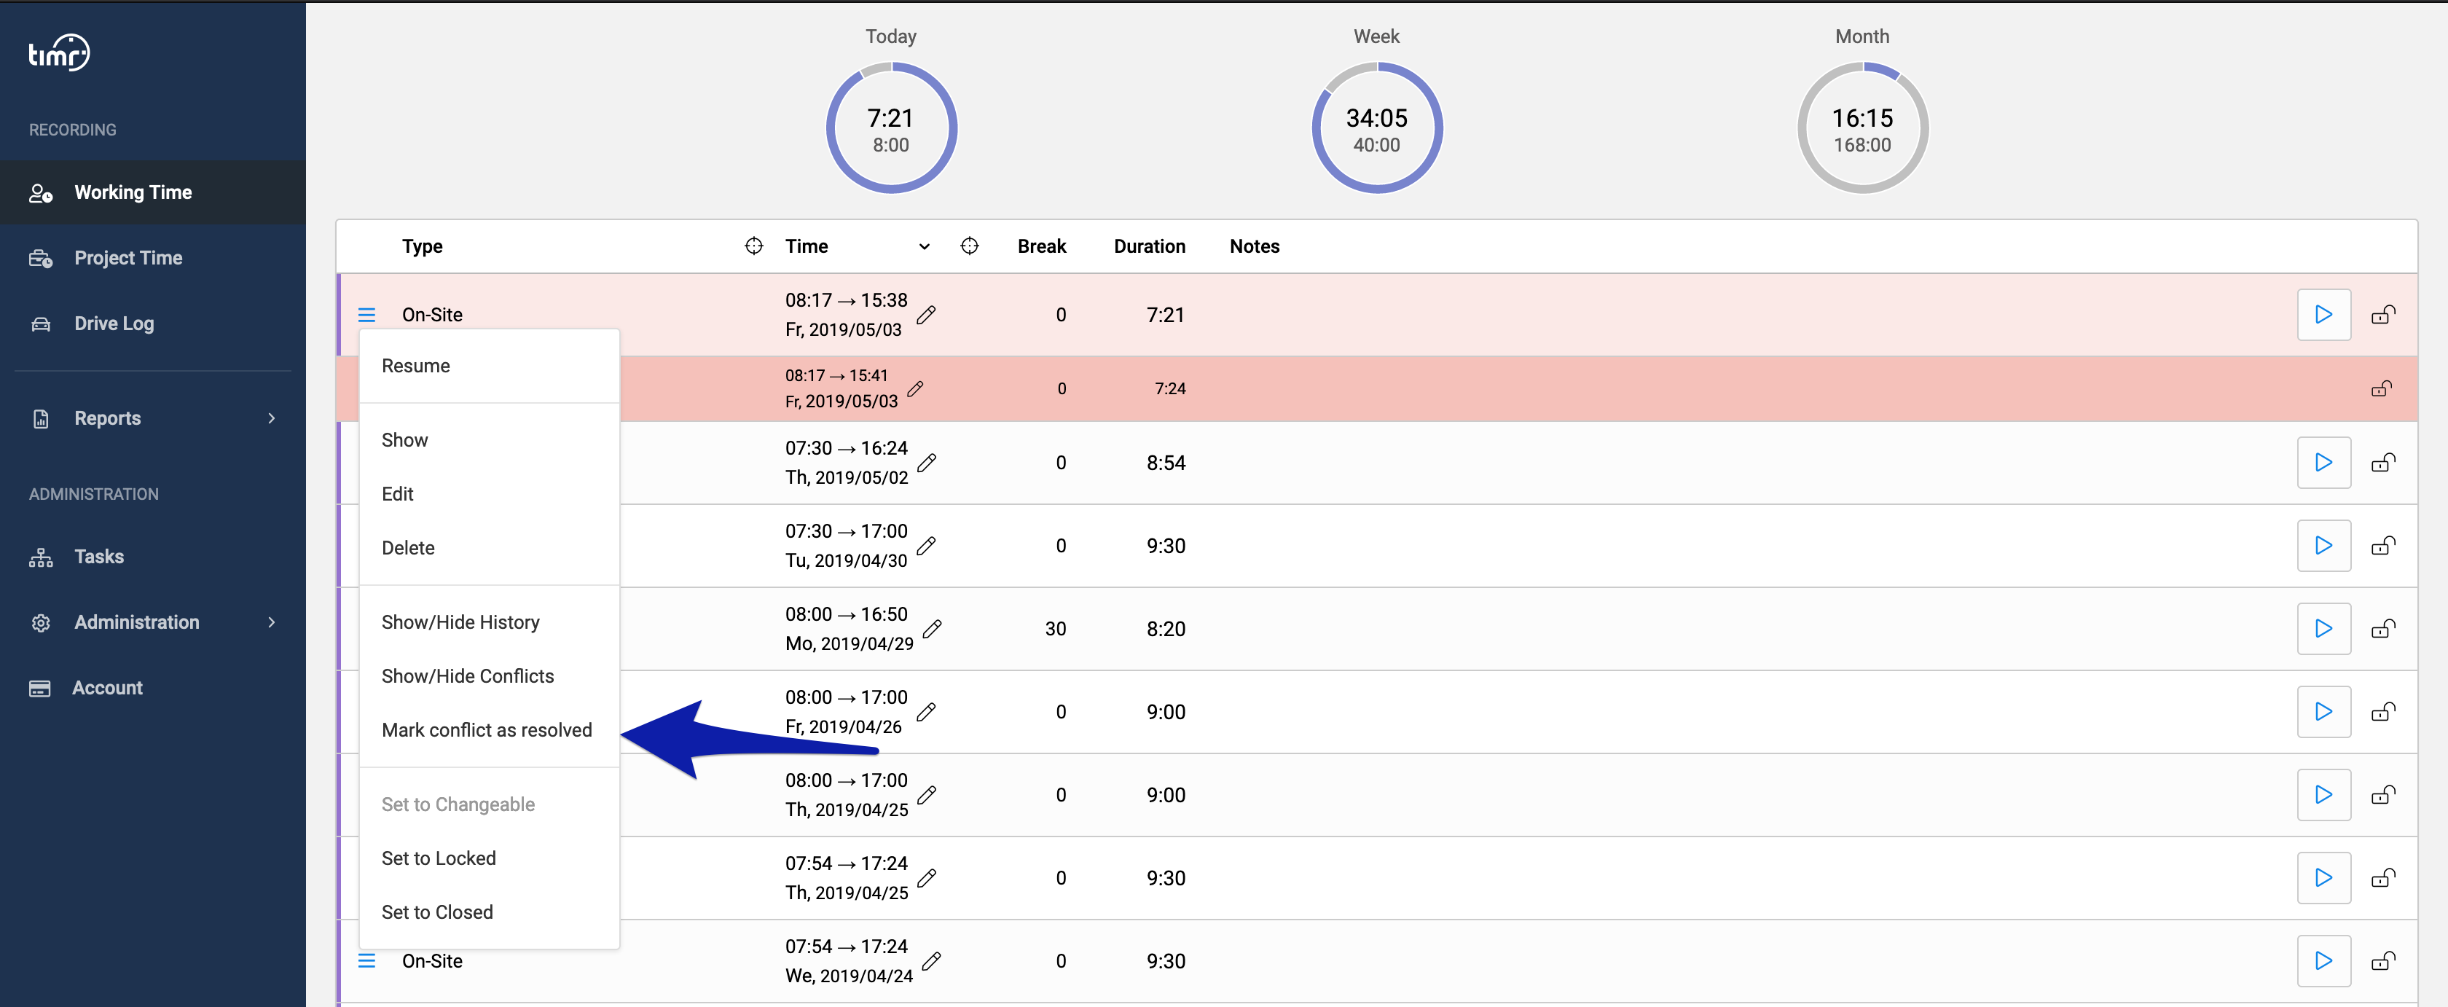Viewport: 2448px width, 1007px height.
Task: Edit time of Th, 2019/05/02 entry
Action: (927, 463)
